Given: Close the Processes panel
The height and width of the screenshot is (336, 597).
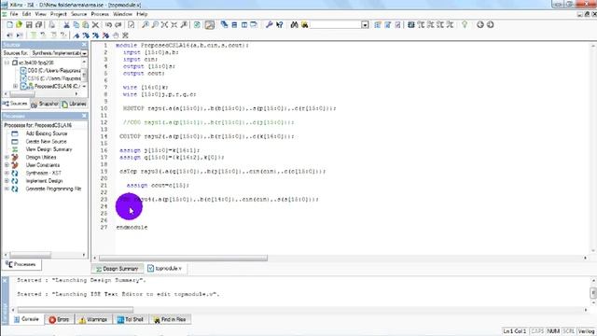Looking at the screenshot, I should [85, 116].
